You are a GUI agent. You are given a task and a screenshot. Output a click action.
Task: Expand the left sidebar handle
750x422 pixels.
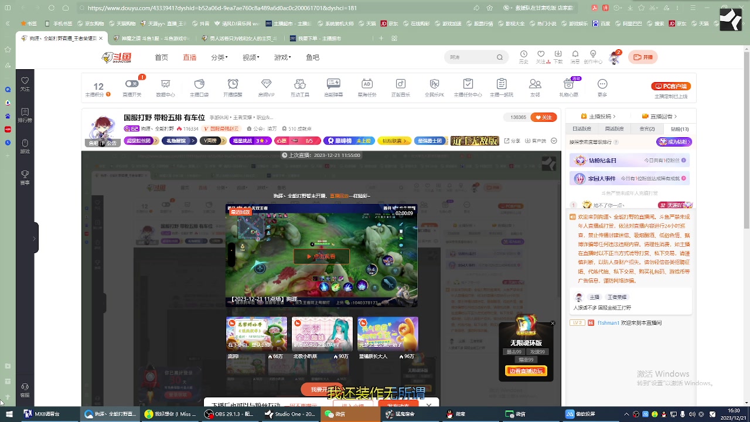[34, 238]
